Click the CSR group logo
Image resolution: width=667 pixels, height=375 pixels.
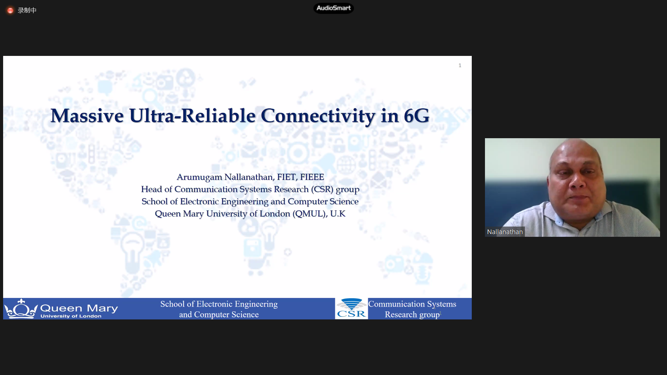click(351, 308)
